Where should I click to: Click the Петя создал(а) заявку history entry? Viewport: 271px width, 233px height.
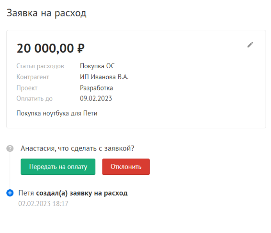(73, 193)
